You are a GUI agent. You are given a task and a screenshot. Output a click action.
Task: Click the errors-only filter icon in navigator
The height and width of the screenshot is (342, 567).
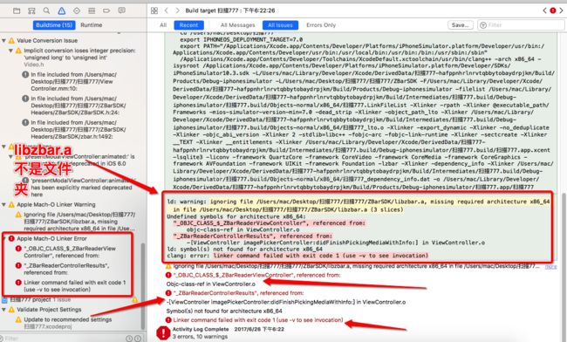[x=138, y=339]
